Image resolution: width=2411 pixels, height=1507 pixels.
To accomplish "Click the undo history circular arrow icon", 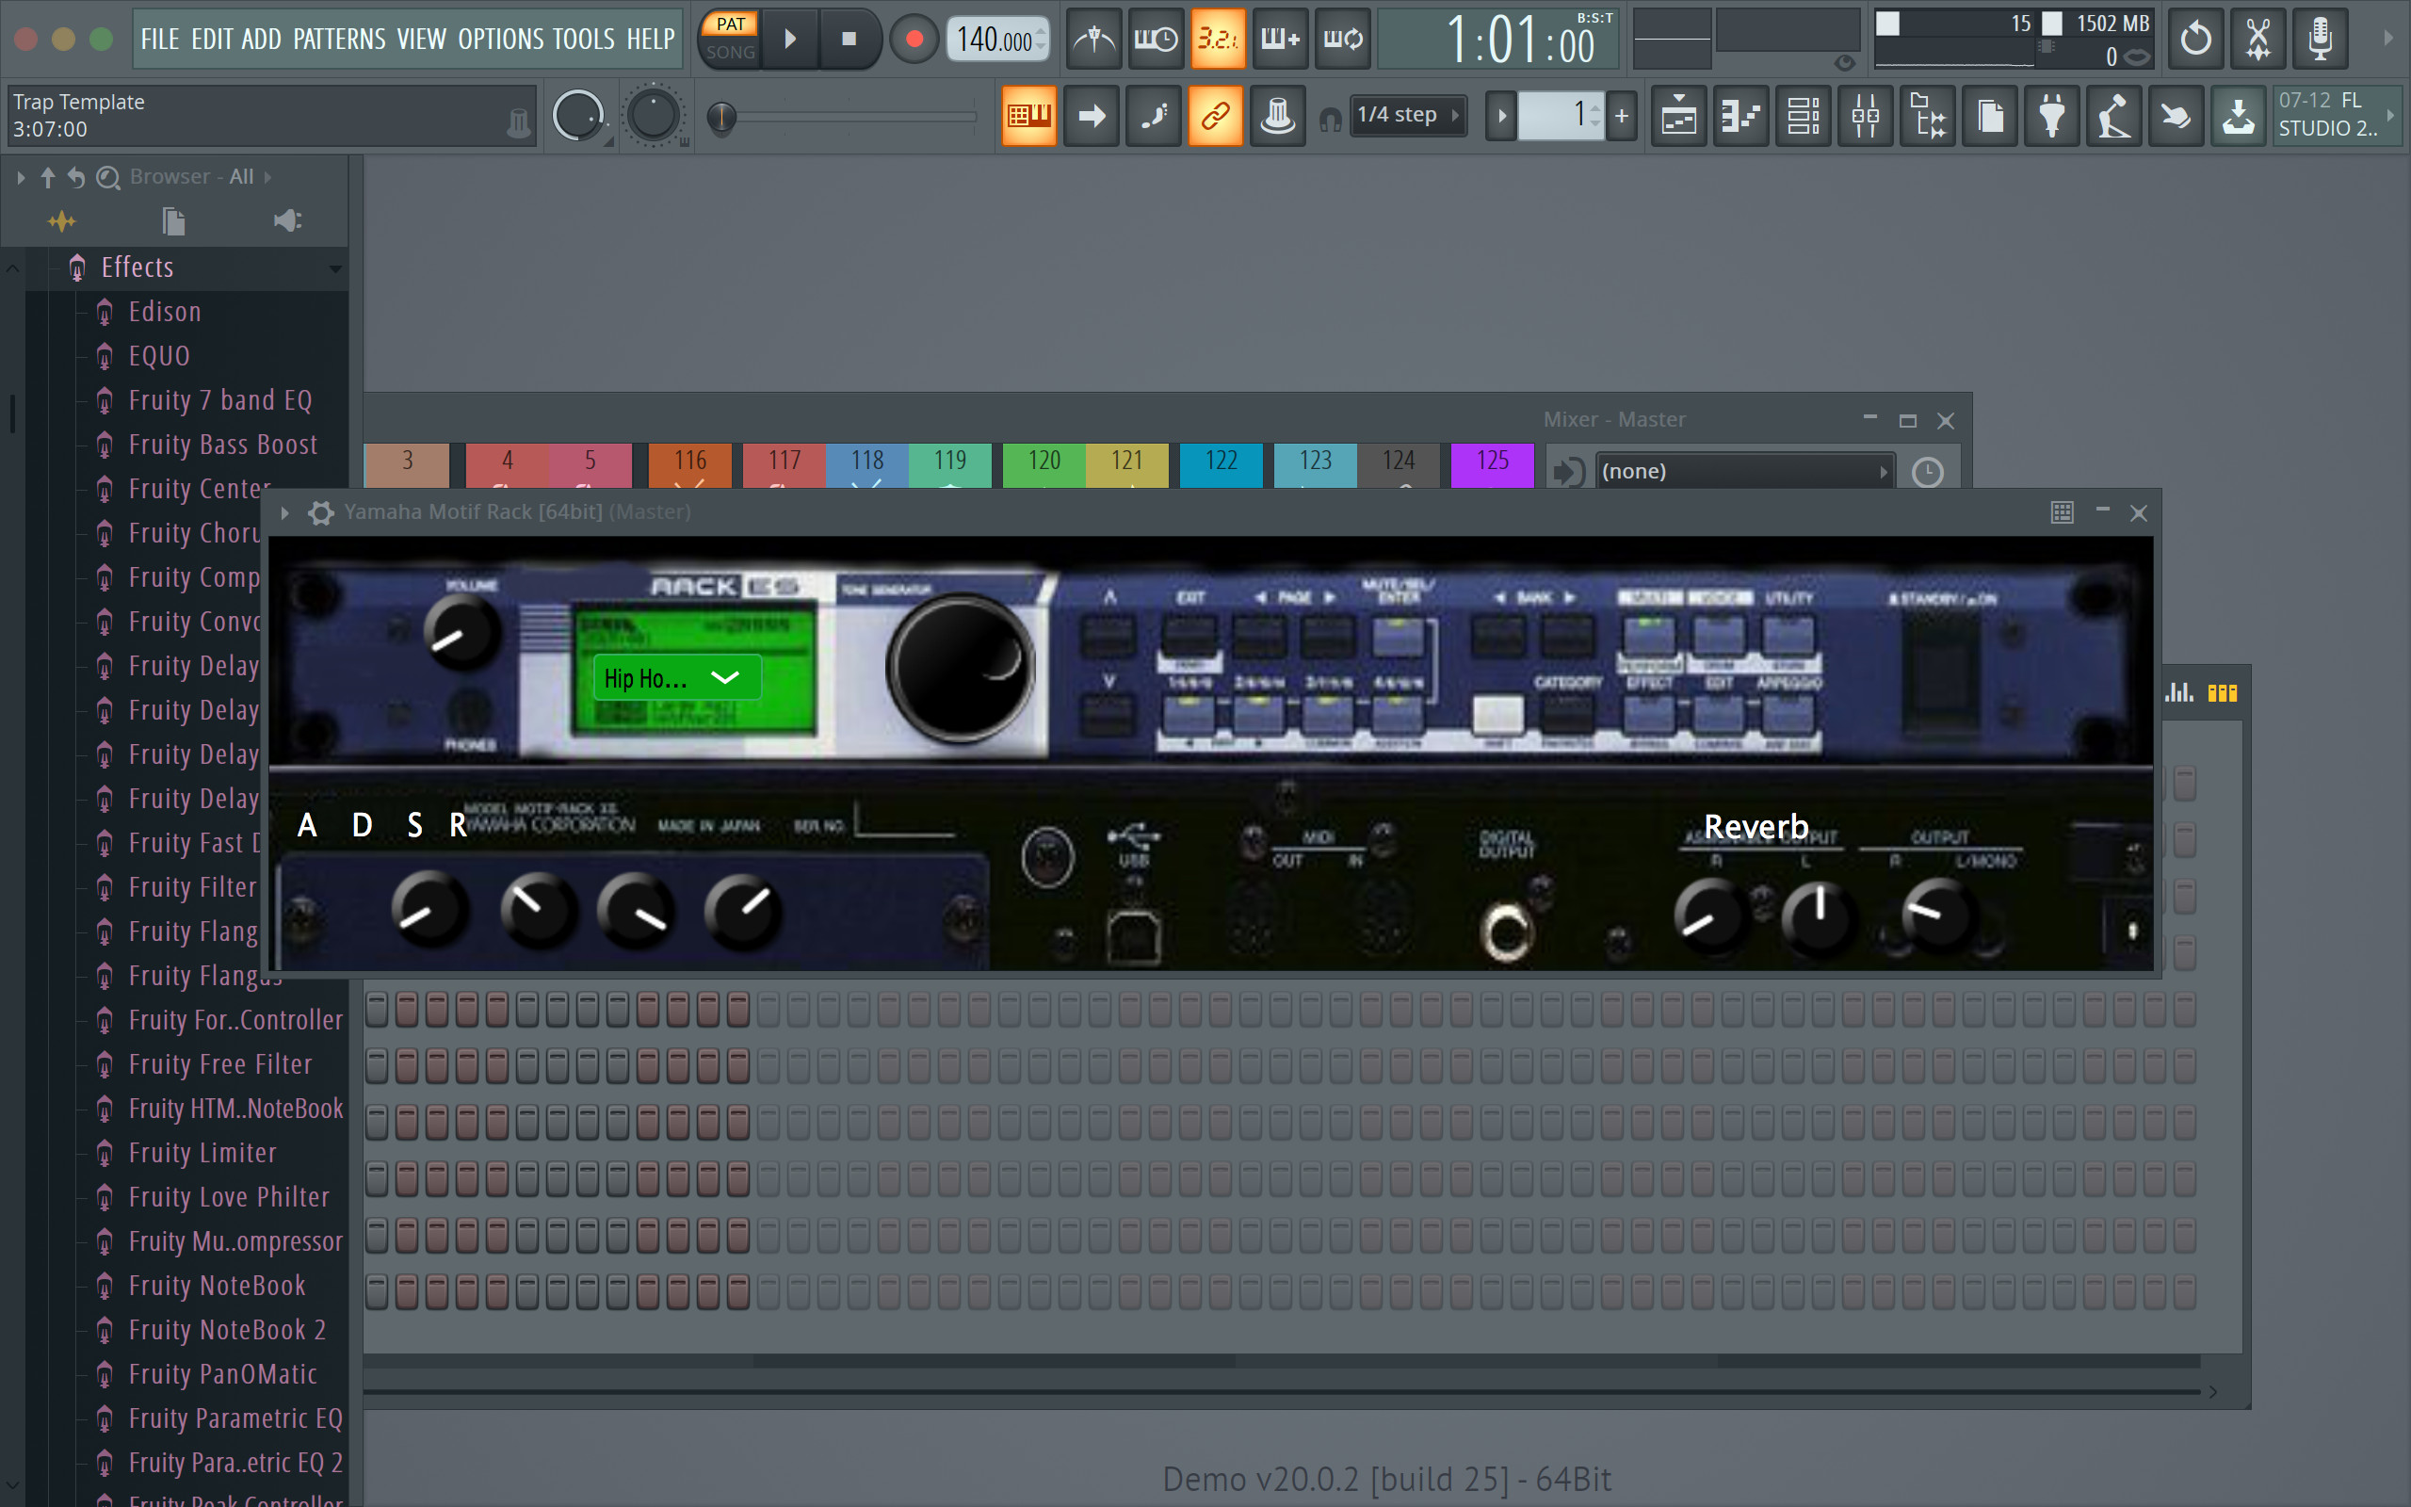I will click(x=2196, y=39).
